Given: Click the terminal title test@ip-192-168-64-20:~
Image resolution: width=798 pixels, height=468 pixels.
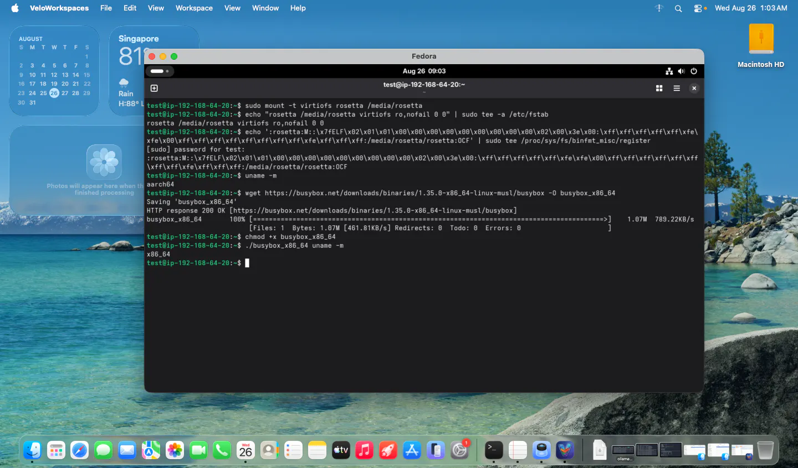Looking at the screenshot, I should point(424,85).
